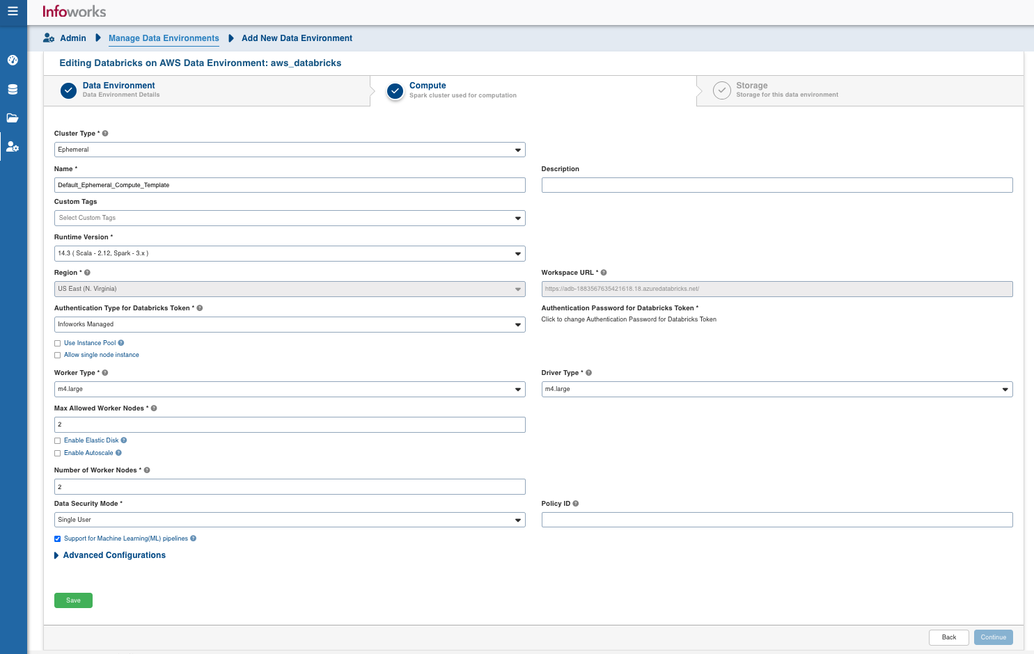Open the database stack sidebar icon

coord(13,89)
